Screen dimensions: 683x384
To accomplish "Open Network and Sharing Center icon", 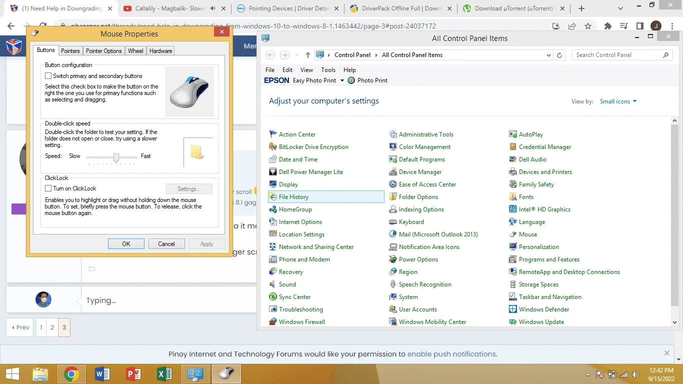I will pos(273,246).
